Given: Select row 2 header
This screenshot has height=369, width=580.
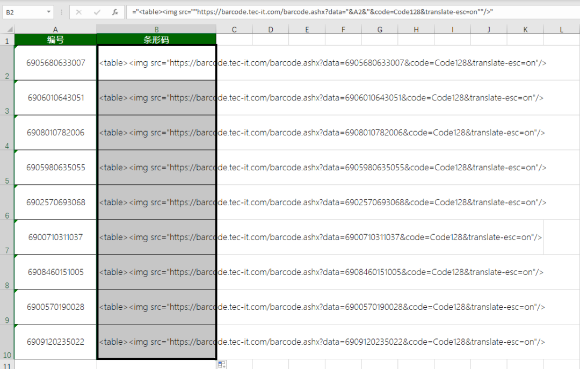Looking at the screenshot, I should click(7, 63).
